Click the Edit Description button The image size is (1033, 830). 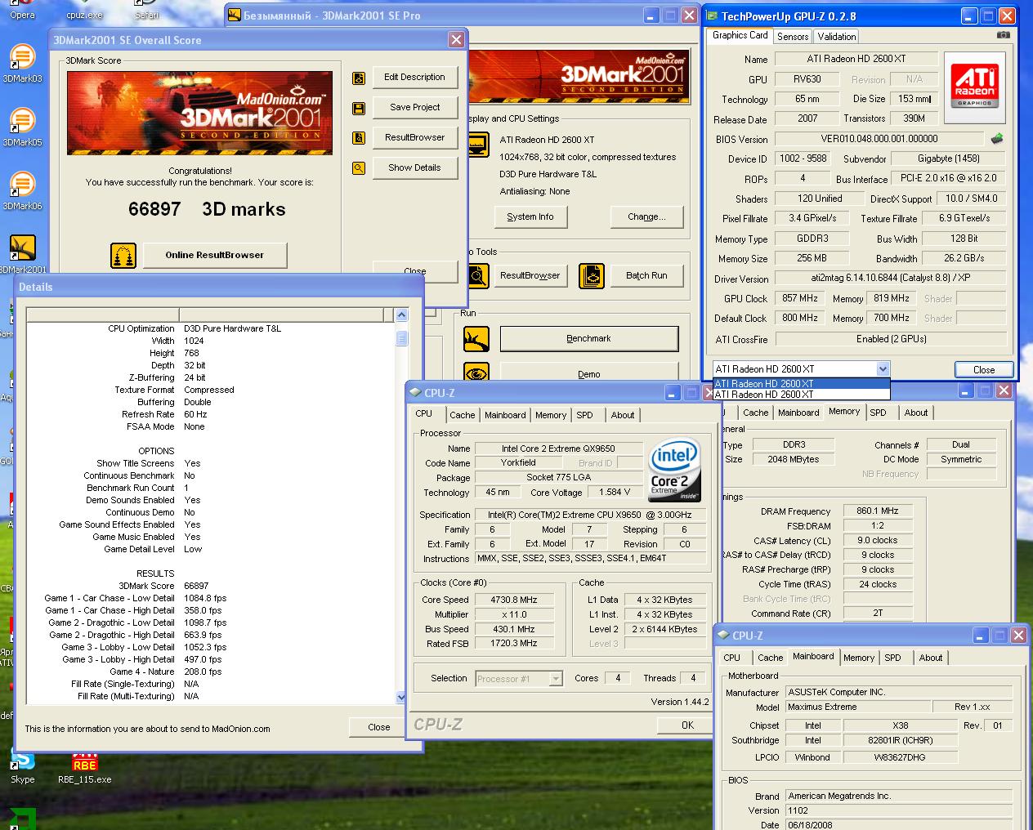[414, 78]
